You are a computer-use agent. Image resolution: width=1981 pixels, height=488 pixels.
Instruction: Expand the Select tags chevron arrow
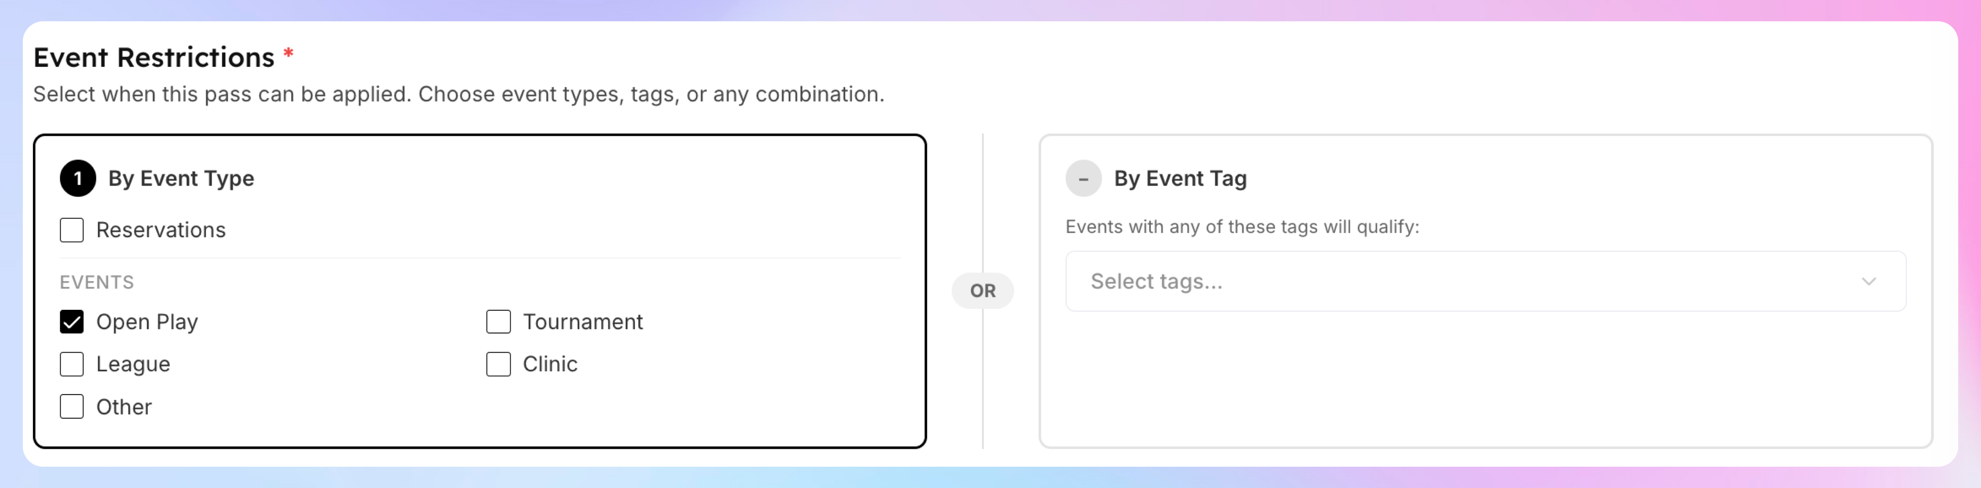pos(1869,281)
